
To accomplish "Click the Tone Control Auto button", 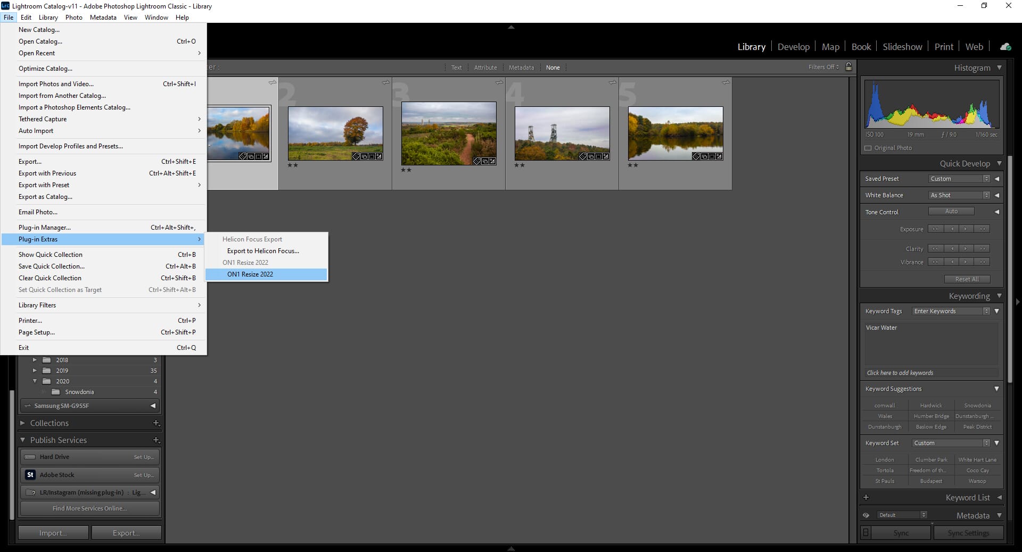I will click(x=951, y=211).
